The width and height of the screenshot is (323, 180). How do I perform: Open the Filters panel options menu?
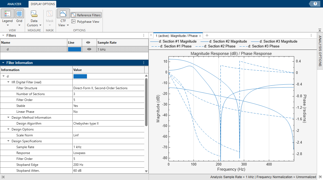click(144, 35)
